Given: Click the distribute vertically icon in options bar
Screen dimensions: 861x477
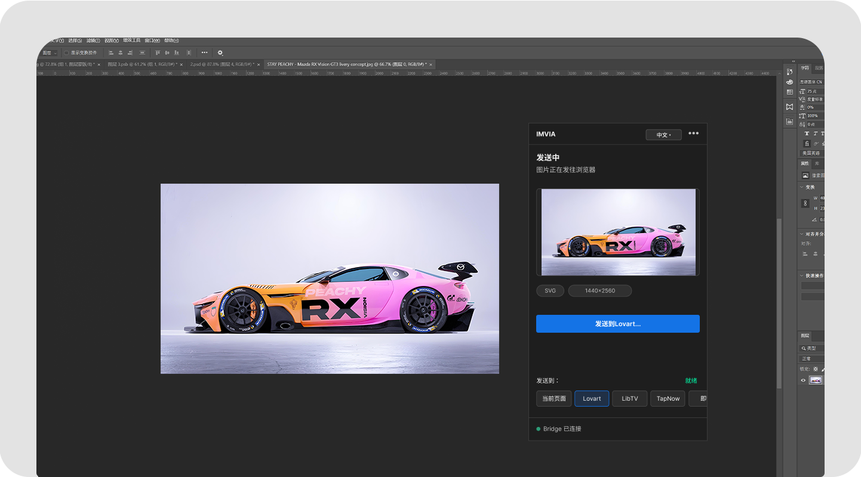Looking at the screenshot, I should pyautogui.click(x=142, y=53).
